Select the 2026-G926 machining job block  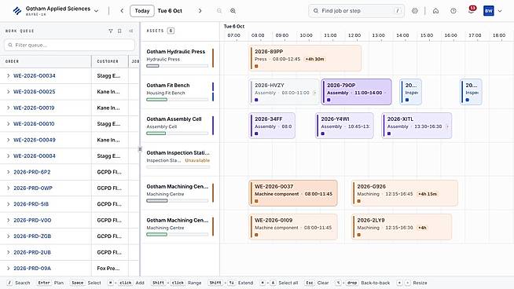click(x=405, y=193)
